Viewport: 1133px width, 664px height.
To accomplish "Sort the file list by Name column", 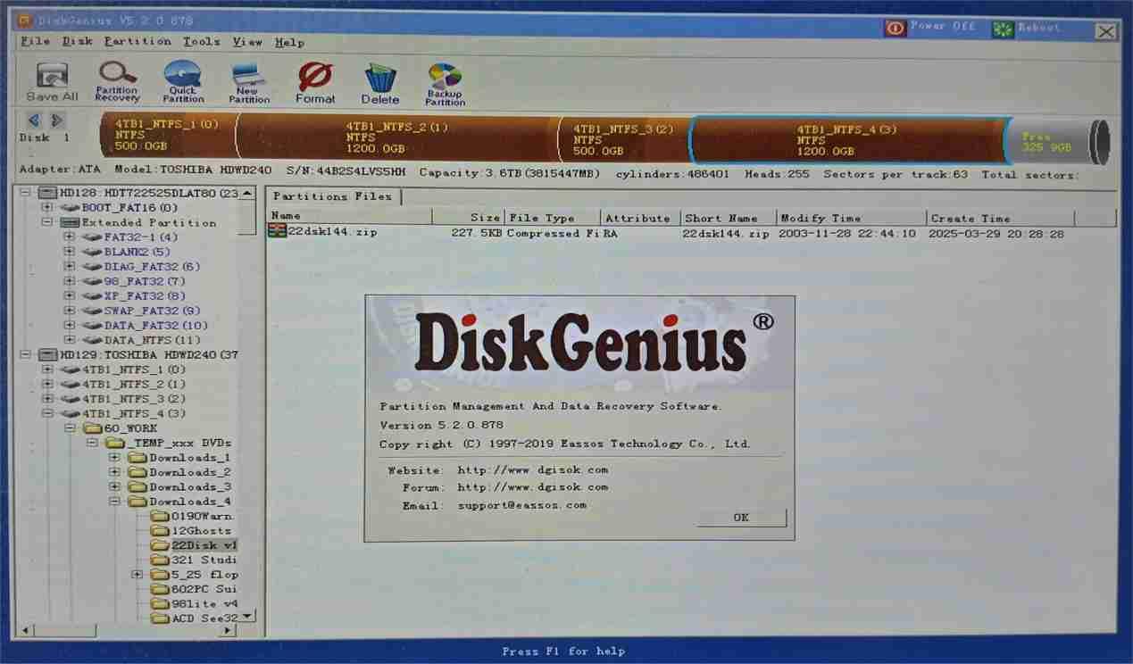I will tap(349, 218).
